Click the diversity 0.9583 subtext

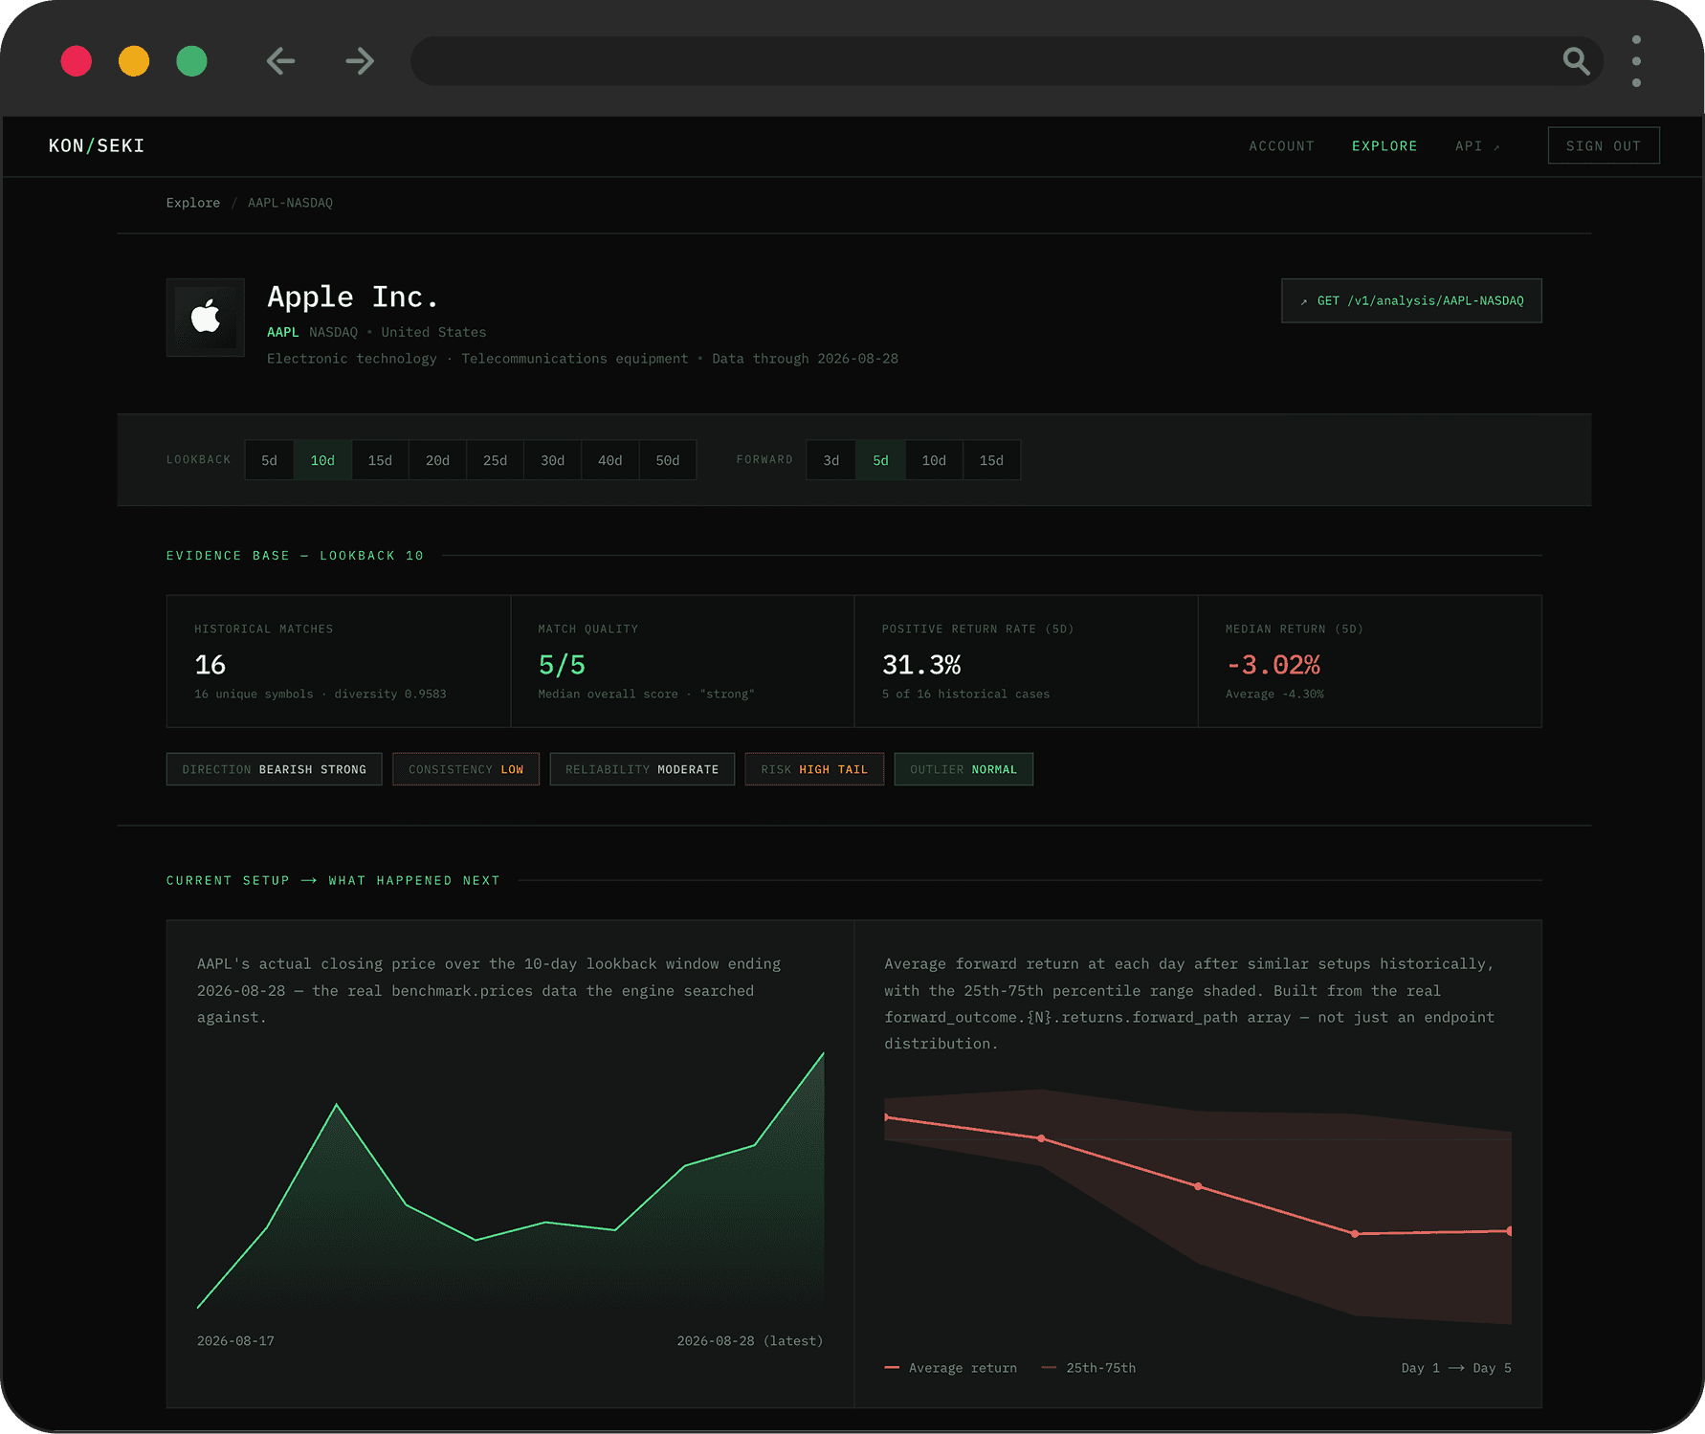(x=390, y=694)
